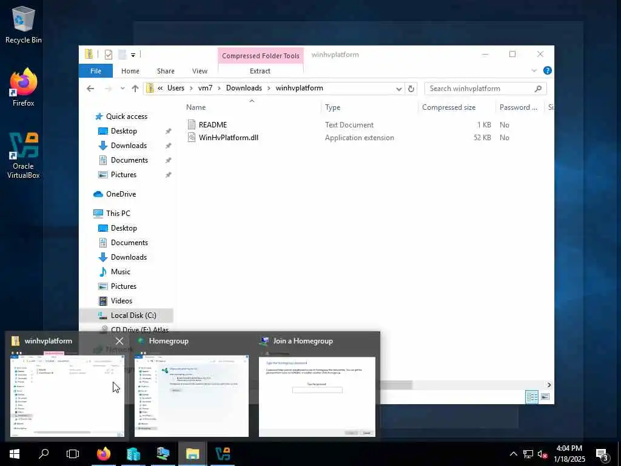Open pinned Pictures under Quick access
Viewport: 621px width, 466px height.
pyautogui.click(x=124, y=175)
